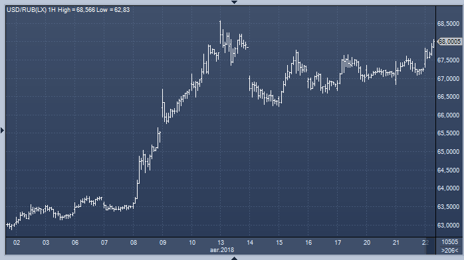Click the 66,0000 price axis label
Image resolution: width=464 pixels, height=260 pixels.
pos(448,115)
